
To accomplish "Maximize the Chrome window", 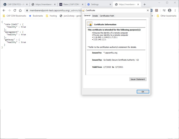I will pos(167,3).
